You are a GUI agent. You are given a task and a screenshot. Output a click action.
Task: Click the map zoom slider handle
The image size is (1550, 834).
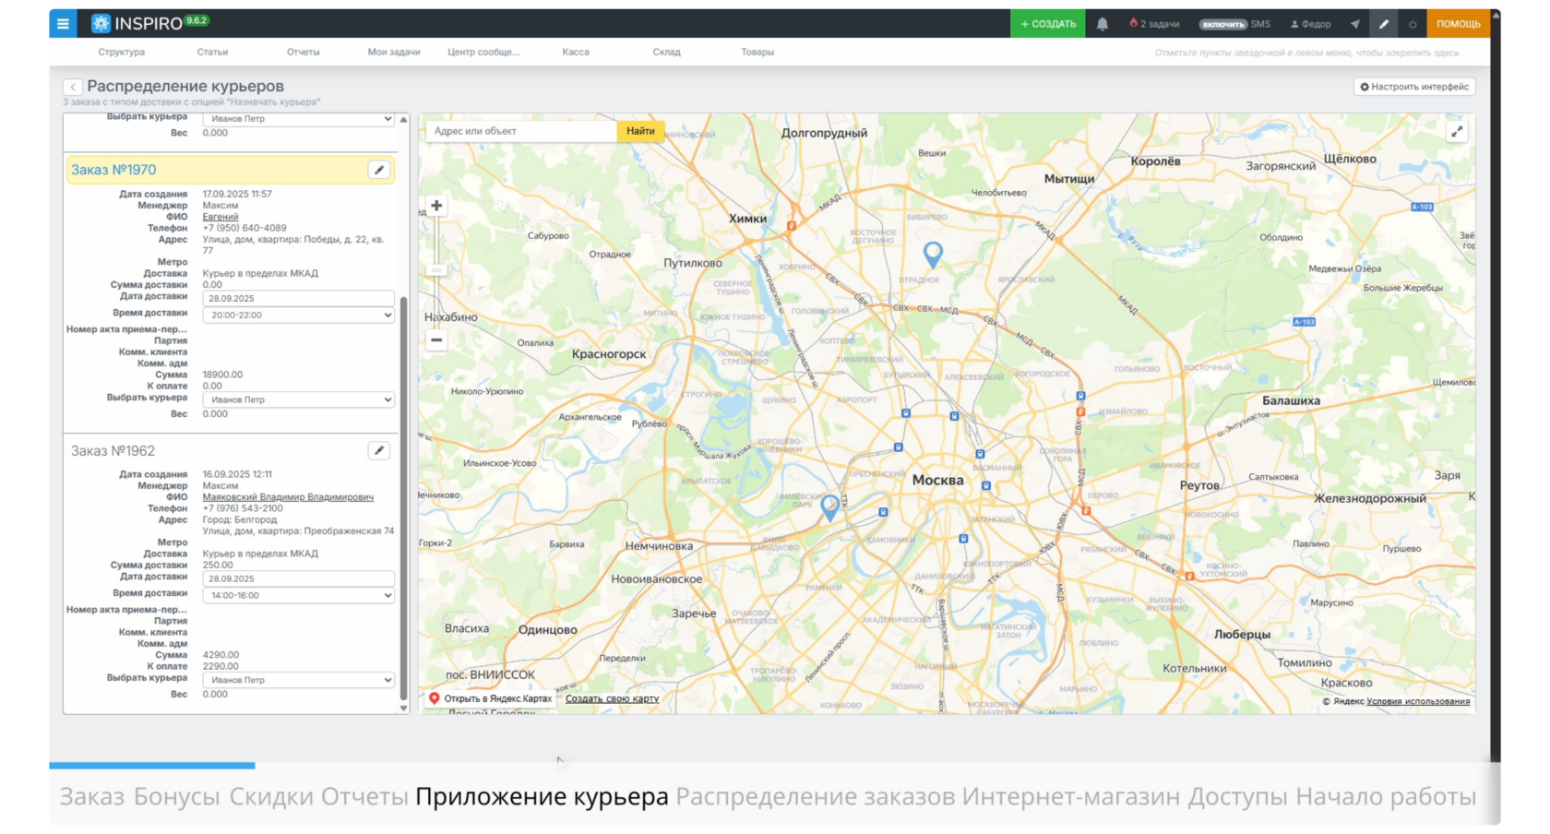click(x=436, y=270)
